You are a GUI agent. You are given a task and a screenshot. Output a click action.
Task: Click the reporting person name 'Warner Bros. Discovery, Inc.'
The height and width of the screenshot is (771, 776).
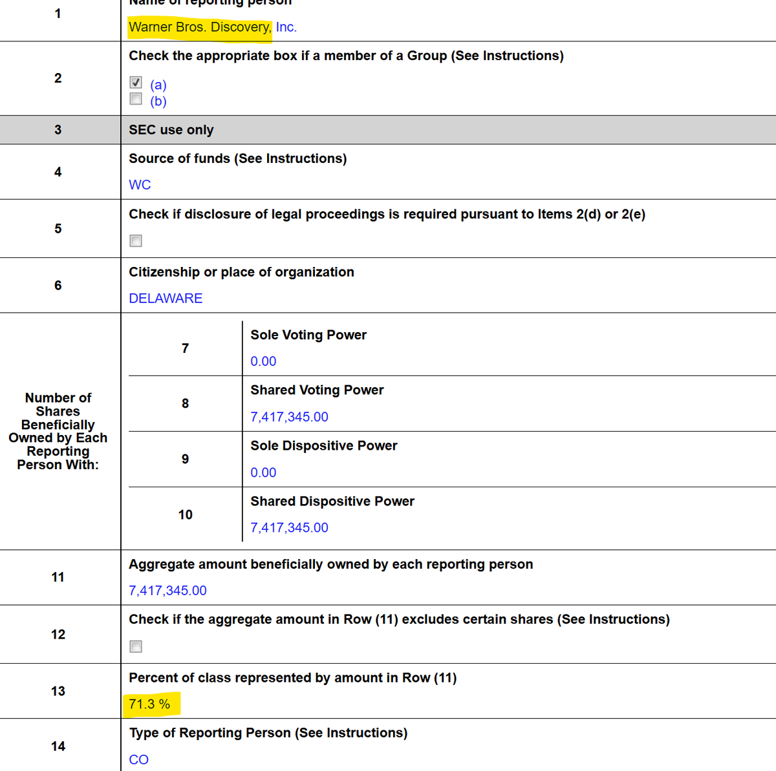[213, 27]
